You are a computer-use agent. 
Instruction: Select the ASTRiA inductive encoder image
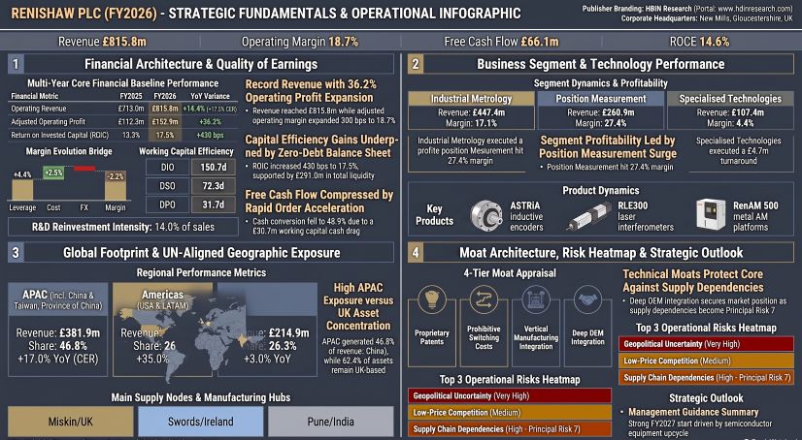click(x=485, y=215)
